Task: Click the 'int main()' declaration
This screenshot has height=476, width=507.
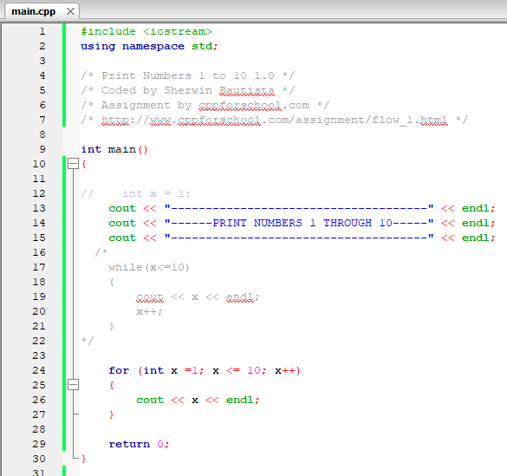Action: pyautogui.click(x=114, y=149)
